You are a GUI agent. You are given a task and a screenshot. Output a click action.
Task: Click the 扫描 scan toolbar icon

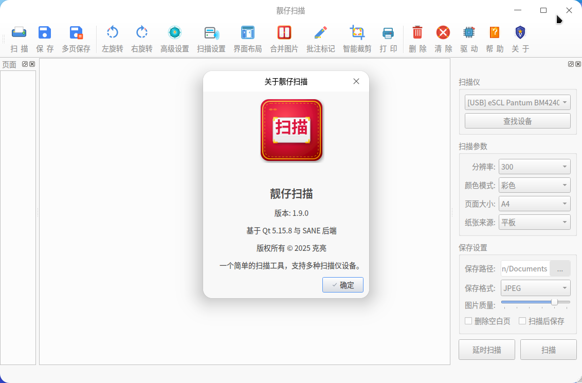pos(19,33)
